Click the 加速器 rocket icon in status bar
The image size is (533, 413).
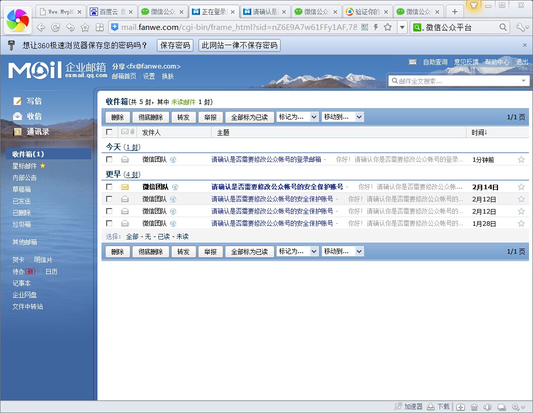[x=398, y=406]
